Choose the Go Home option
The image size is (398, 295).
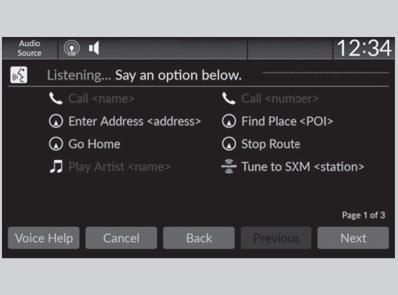[x=94, y=144]
